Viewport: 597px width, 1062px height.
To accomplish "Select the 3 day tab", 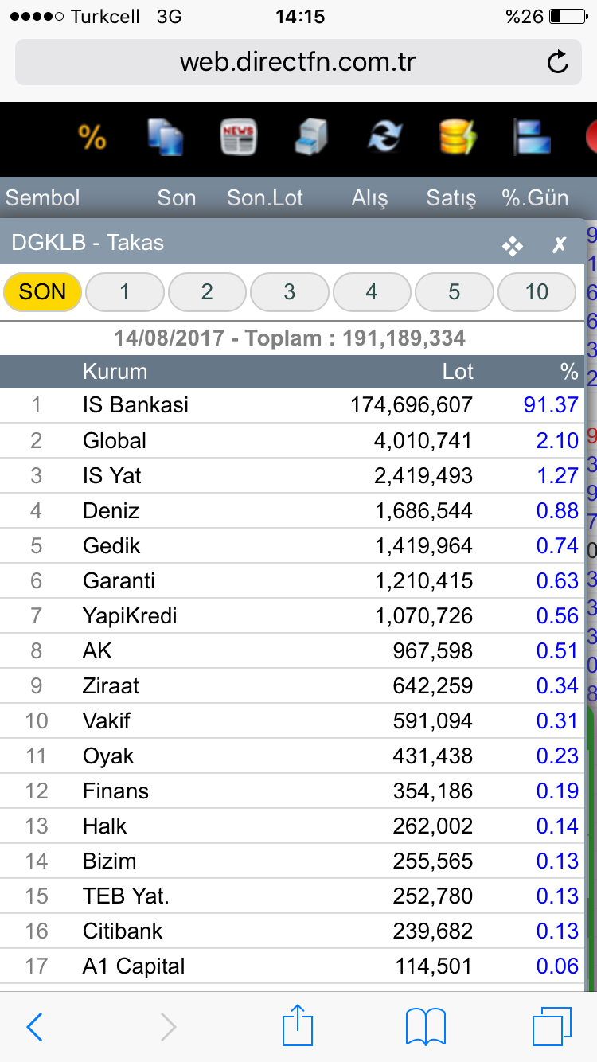I will 289,291.
